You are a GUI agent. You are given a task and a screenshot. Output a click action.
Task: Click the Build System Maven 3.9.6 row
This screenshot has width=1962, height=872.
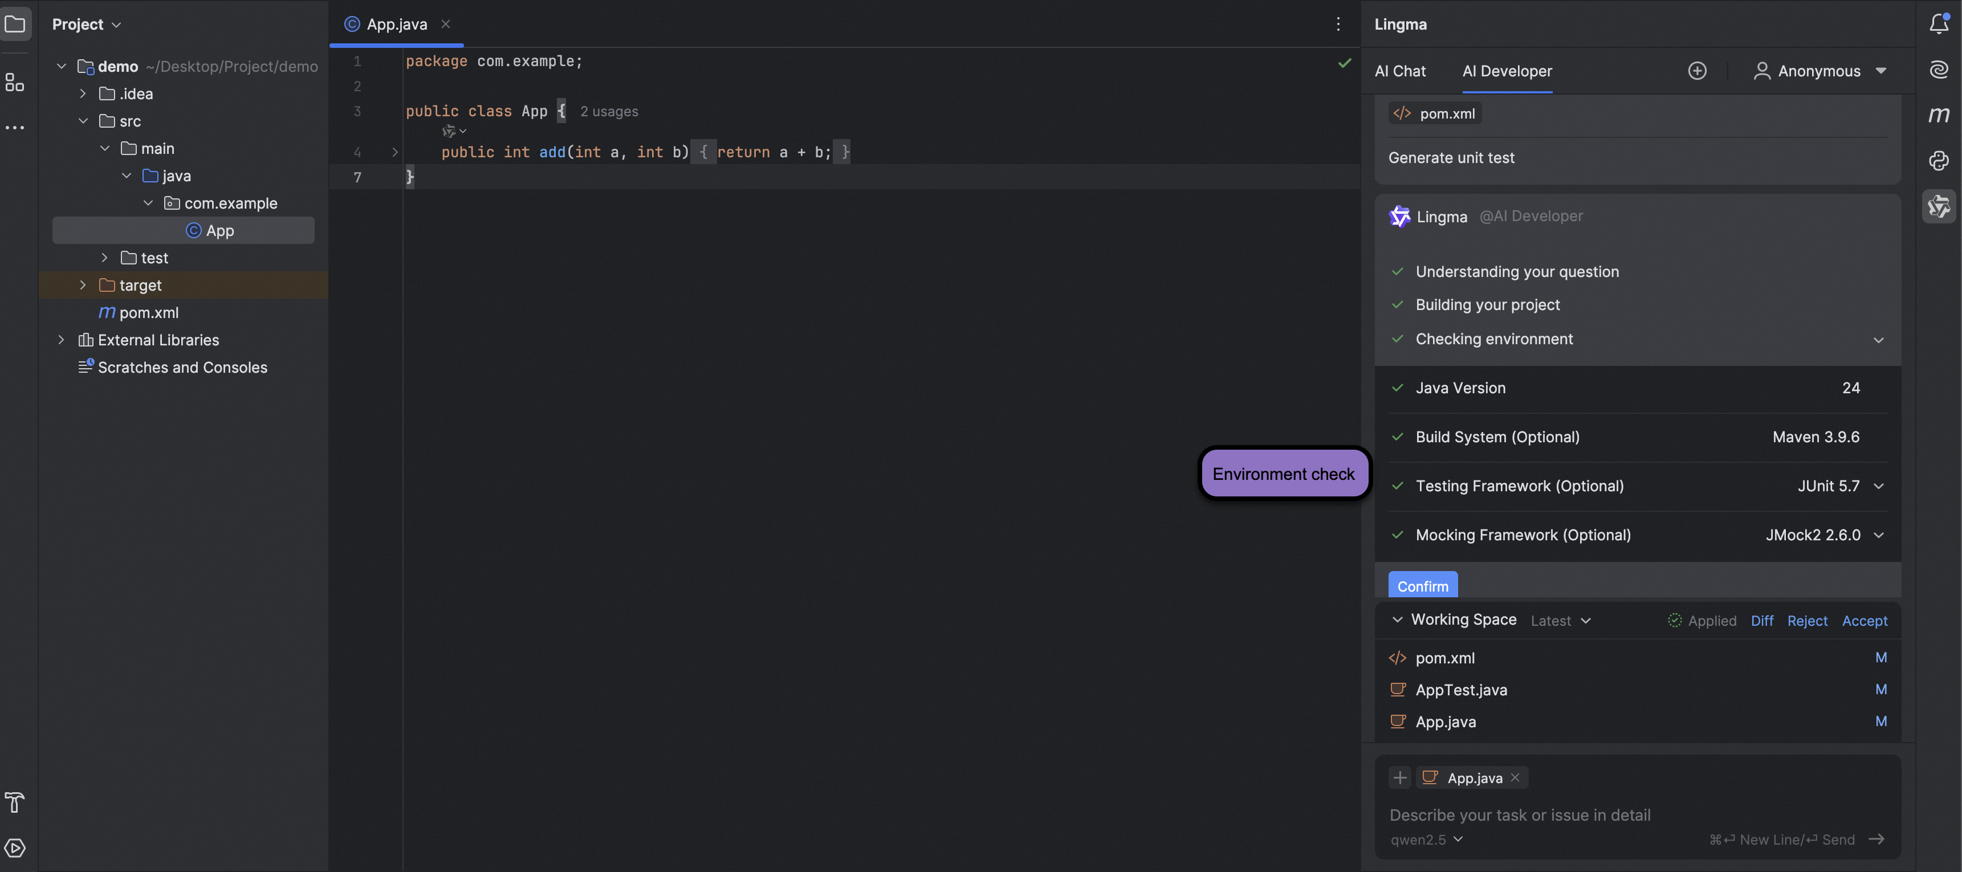[1638, 437]
